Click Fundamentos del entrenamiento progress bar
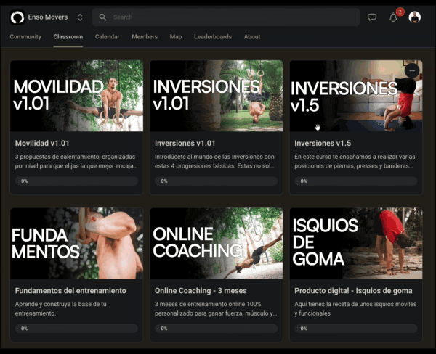This screenshot has height=354, width=436. (x=76, y=329)
